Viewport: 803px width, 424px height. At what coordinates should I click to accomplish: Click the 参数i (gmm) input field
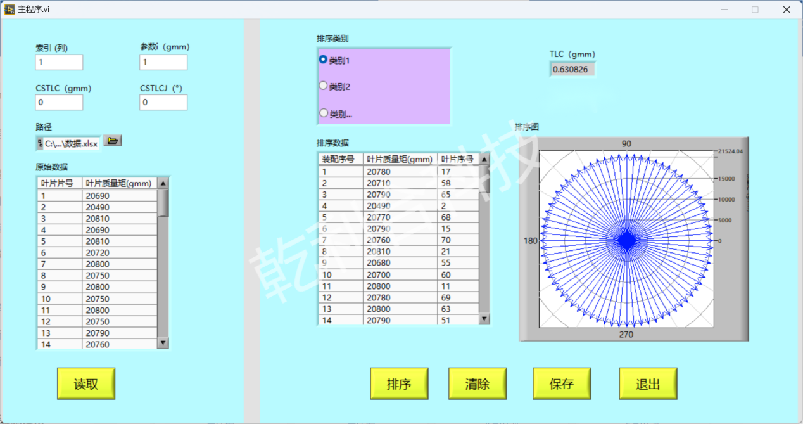point(163,62)
